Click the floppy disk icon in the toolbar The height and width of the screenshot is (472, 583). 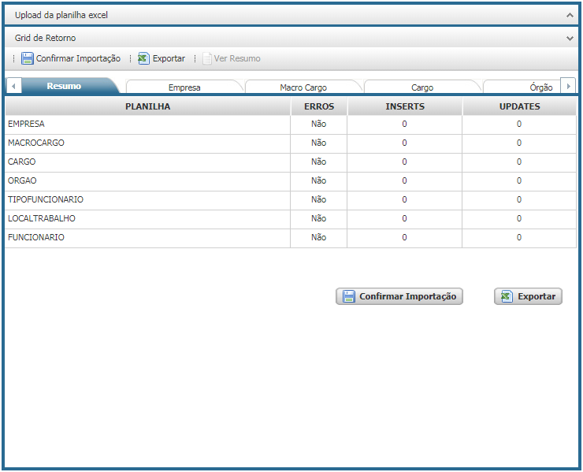point(28,58)
